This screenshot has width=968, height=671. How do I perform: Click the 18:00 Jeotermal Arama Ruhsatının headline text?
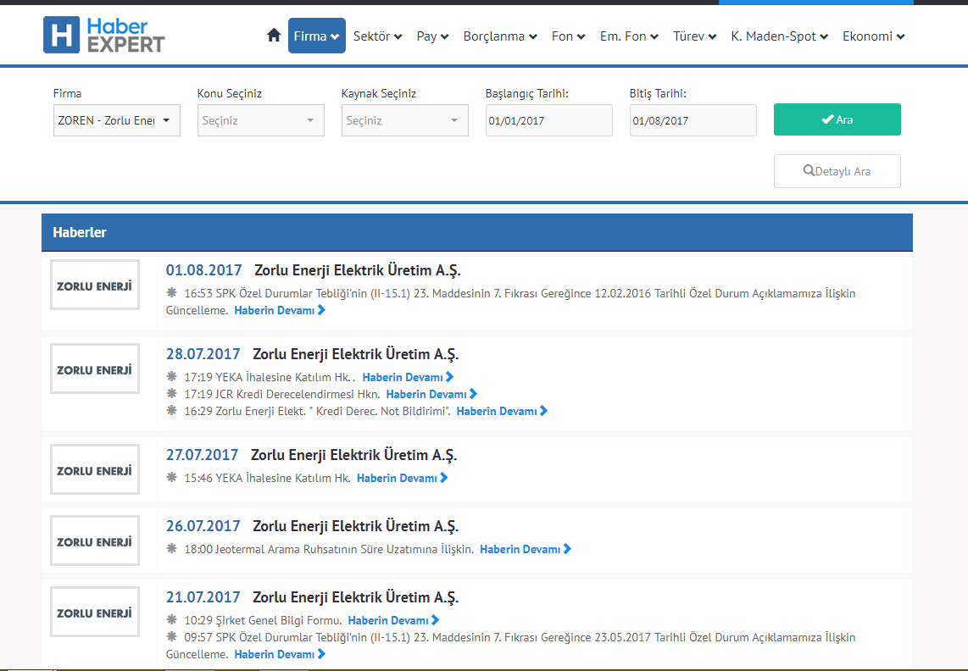[329, 549]
